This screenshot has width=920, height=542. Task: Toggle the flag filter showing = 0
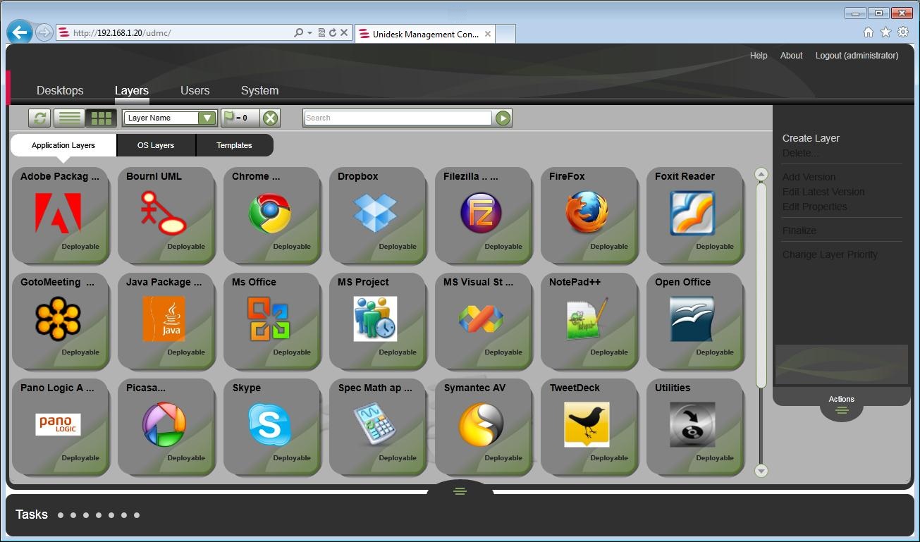pos(240,118)
